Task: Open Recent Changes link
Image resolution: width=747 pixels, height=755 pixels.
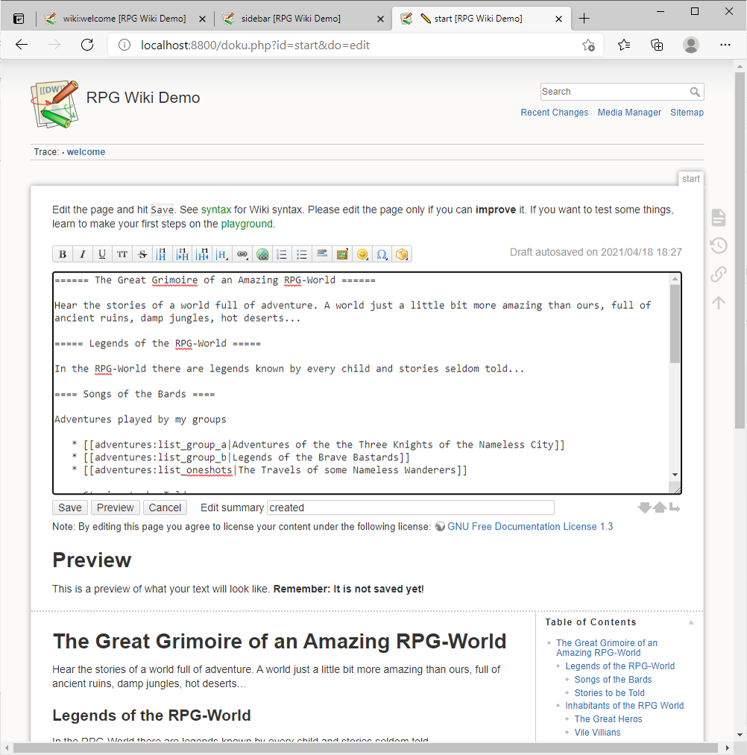Action: pyautogui.click(x=554, y=112)
